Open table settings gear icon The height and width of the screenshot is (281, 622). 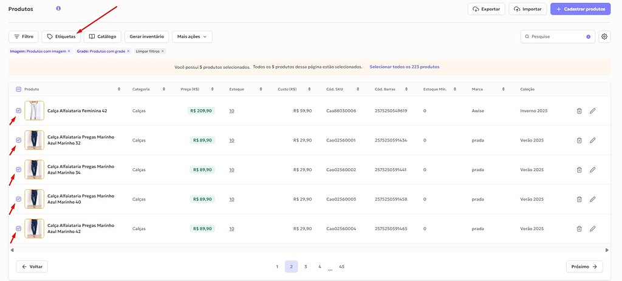tap(604, 36)
